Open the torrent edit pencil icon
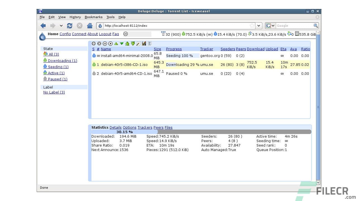Viewport: 358px width, 201px height. pos(138,44)
